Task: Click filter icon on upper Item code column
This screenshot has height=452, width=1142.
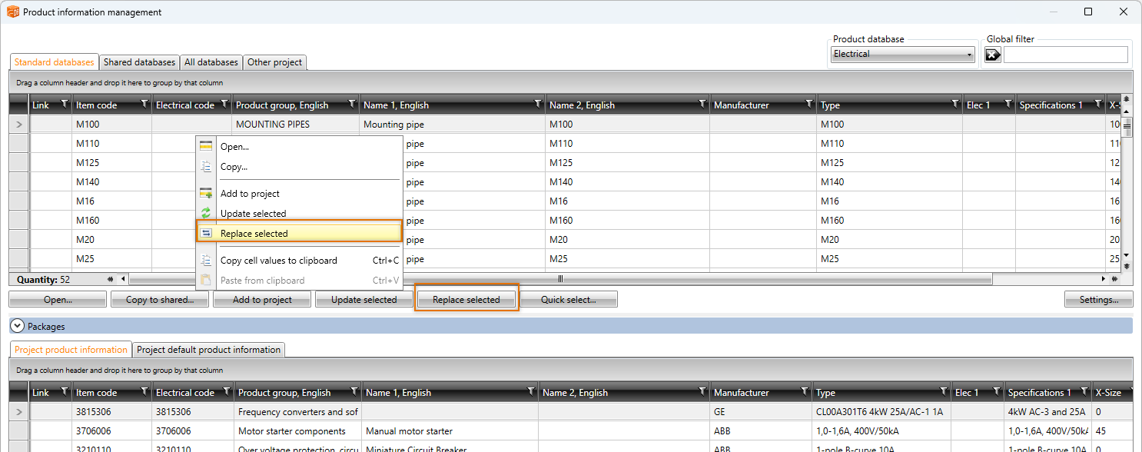Action: [x=144, y=104]
